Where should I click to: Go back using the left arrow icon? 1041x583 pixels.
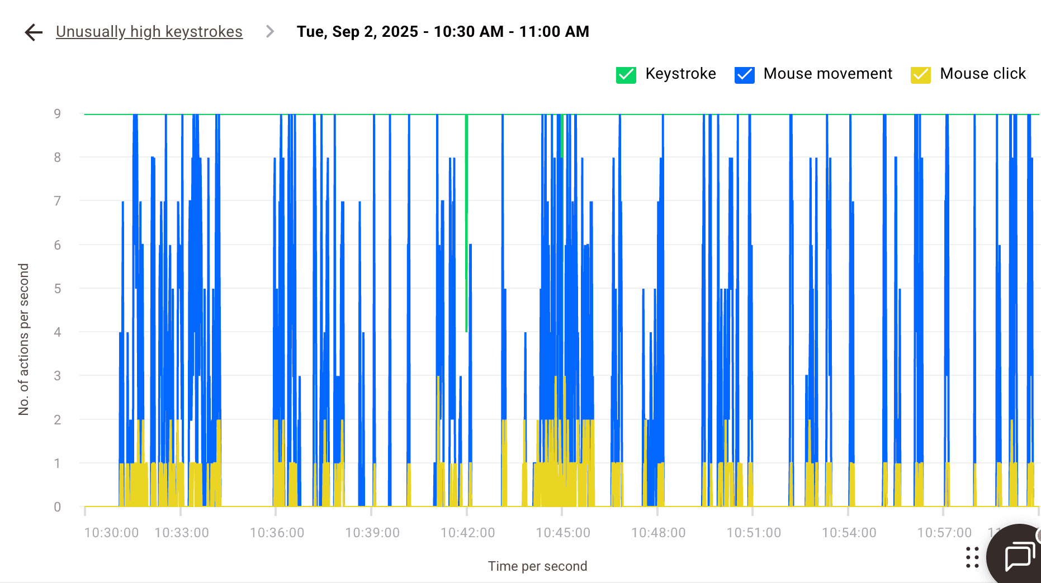click(34, 32)
